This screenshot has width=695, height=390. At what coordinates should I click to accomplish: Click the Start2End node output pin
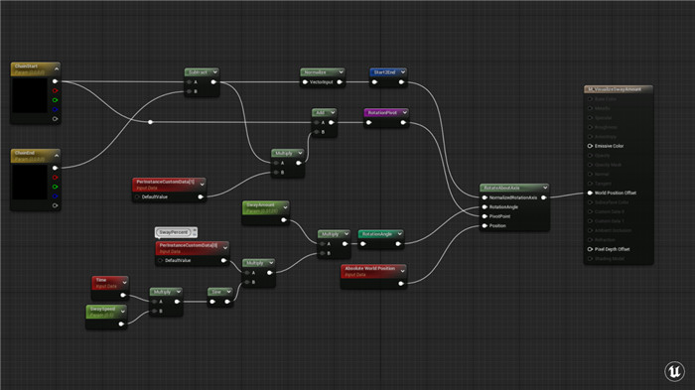tap(401, 82)
